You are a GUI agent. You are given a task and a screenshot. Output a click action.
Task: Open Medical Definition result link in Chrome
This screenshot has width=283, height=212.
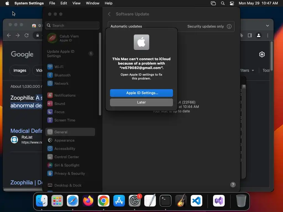tap(26, 131)
